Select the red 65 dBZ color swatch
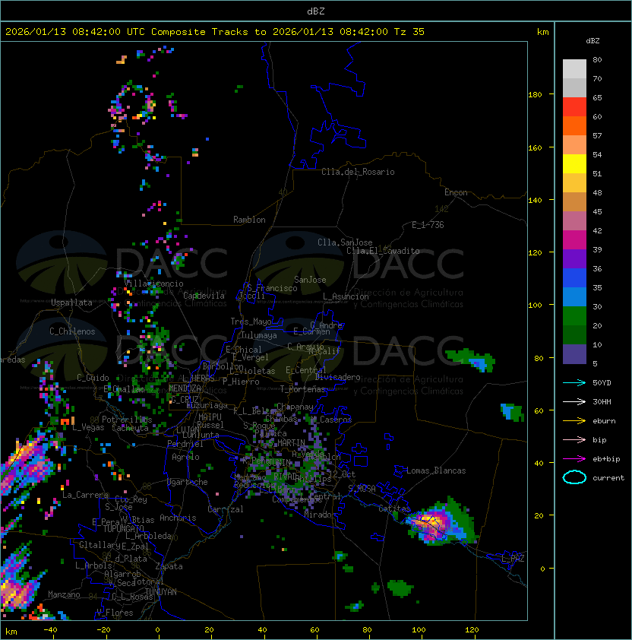Image resolution: width=632 pixels, height=640 pixels. point(574,107)
